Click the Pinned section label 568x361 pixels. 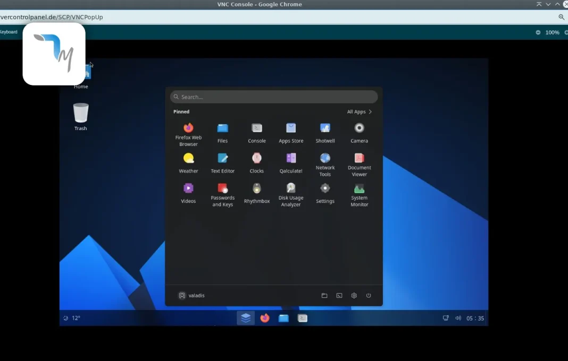click(x=181, y=112)
